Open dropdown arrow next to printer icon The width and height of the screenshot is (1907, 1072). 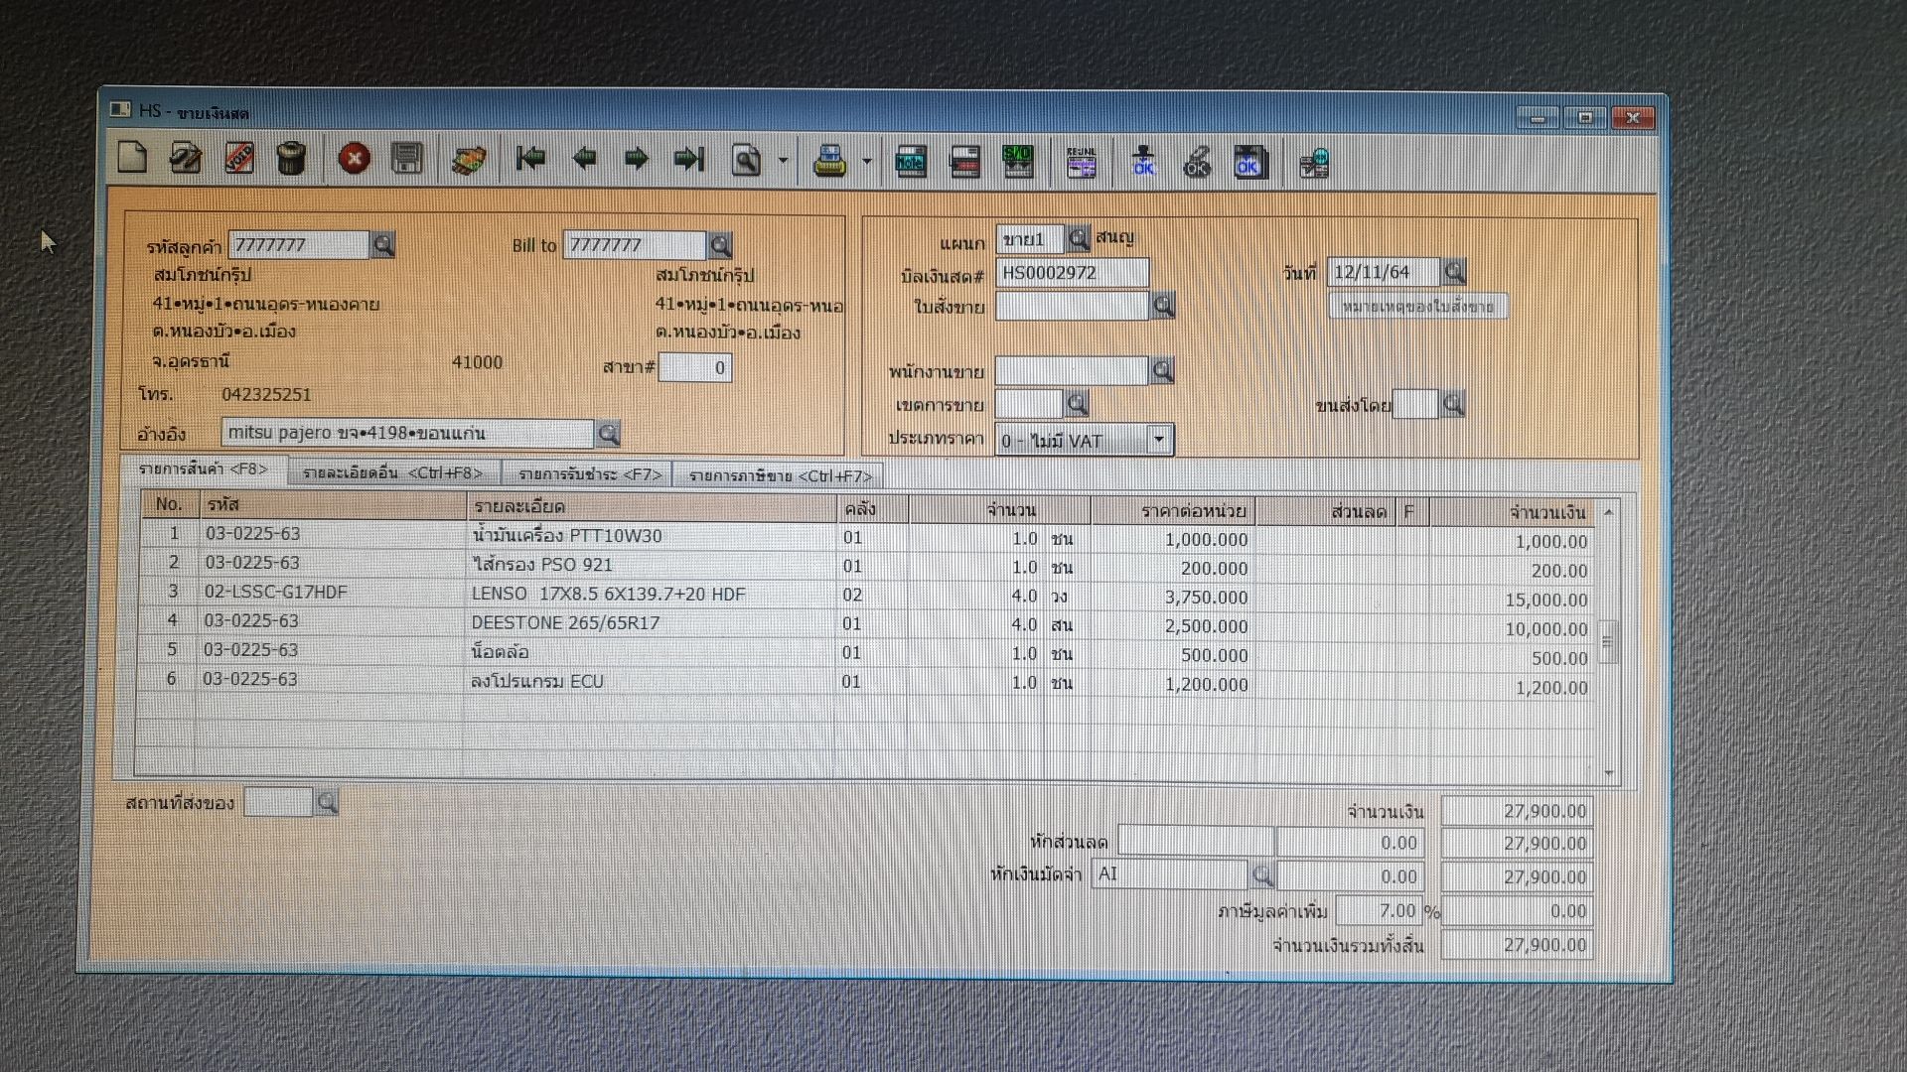[867, 161]
